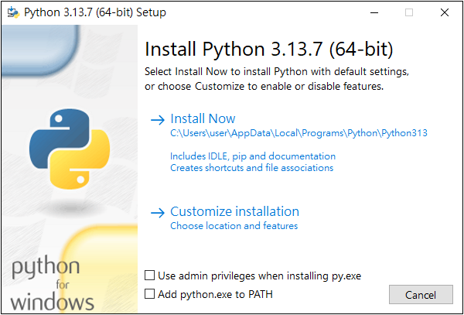The image size is (464, 315).
Task: Click the default install path under Install Now
Action: click(x=299, y=133)
